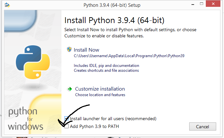This screenshot has width=224, height=138.
Task: Start setup via the Install Now link
Action: 86,50
